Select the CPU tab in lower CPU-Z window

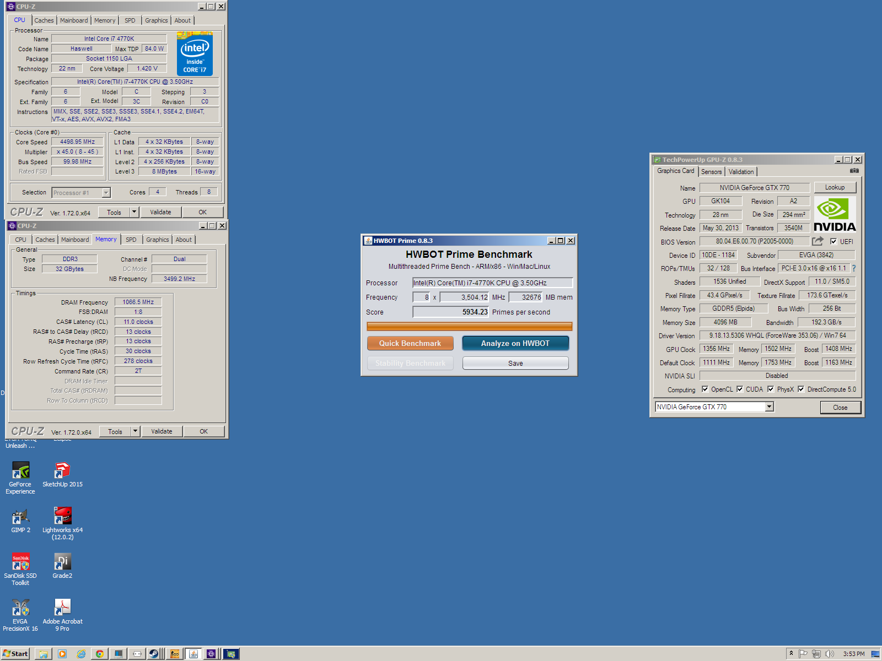pyautogui.click(x=20, y=240)
